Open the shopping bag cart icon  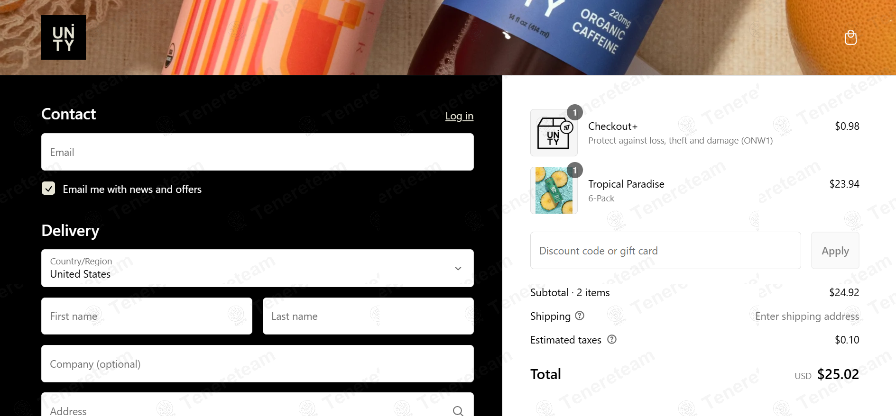coord(850,37)
